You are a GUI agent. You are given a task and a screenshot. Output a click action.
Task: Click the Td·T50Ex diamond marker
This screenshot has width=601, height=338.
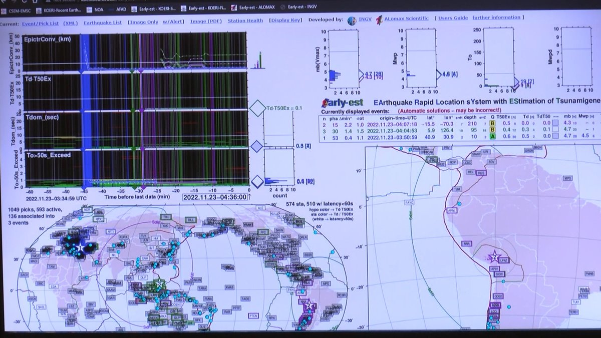[x=257, y=108]
